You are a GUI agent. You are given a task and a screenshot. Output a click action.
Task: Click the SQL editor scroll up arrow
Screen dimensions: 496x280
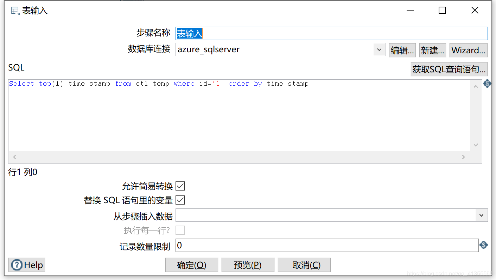[x=476, y=86]
